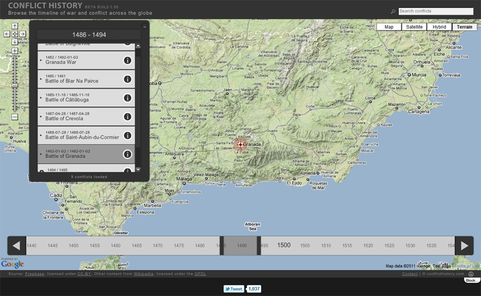Viewport: 481px width, 296px height.
Task: Click the 1486 - 1494 date range header
Action: [89, 35]
